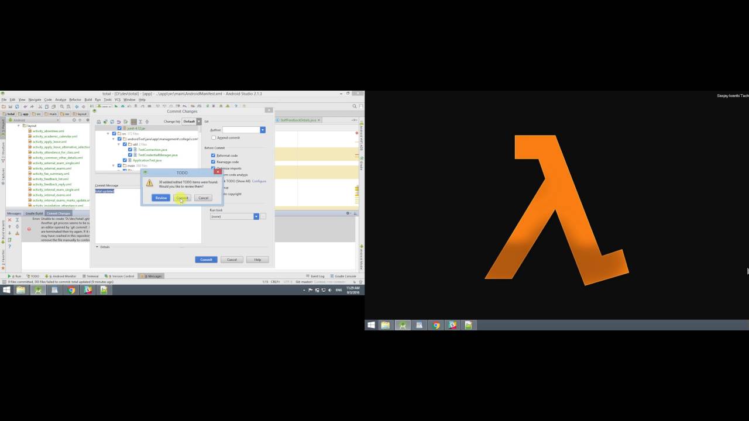Open File Explorer in taskbar under Android Studio

click(x=21, y=290)
